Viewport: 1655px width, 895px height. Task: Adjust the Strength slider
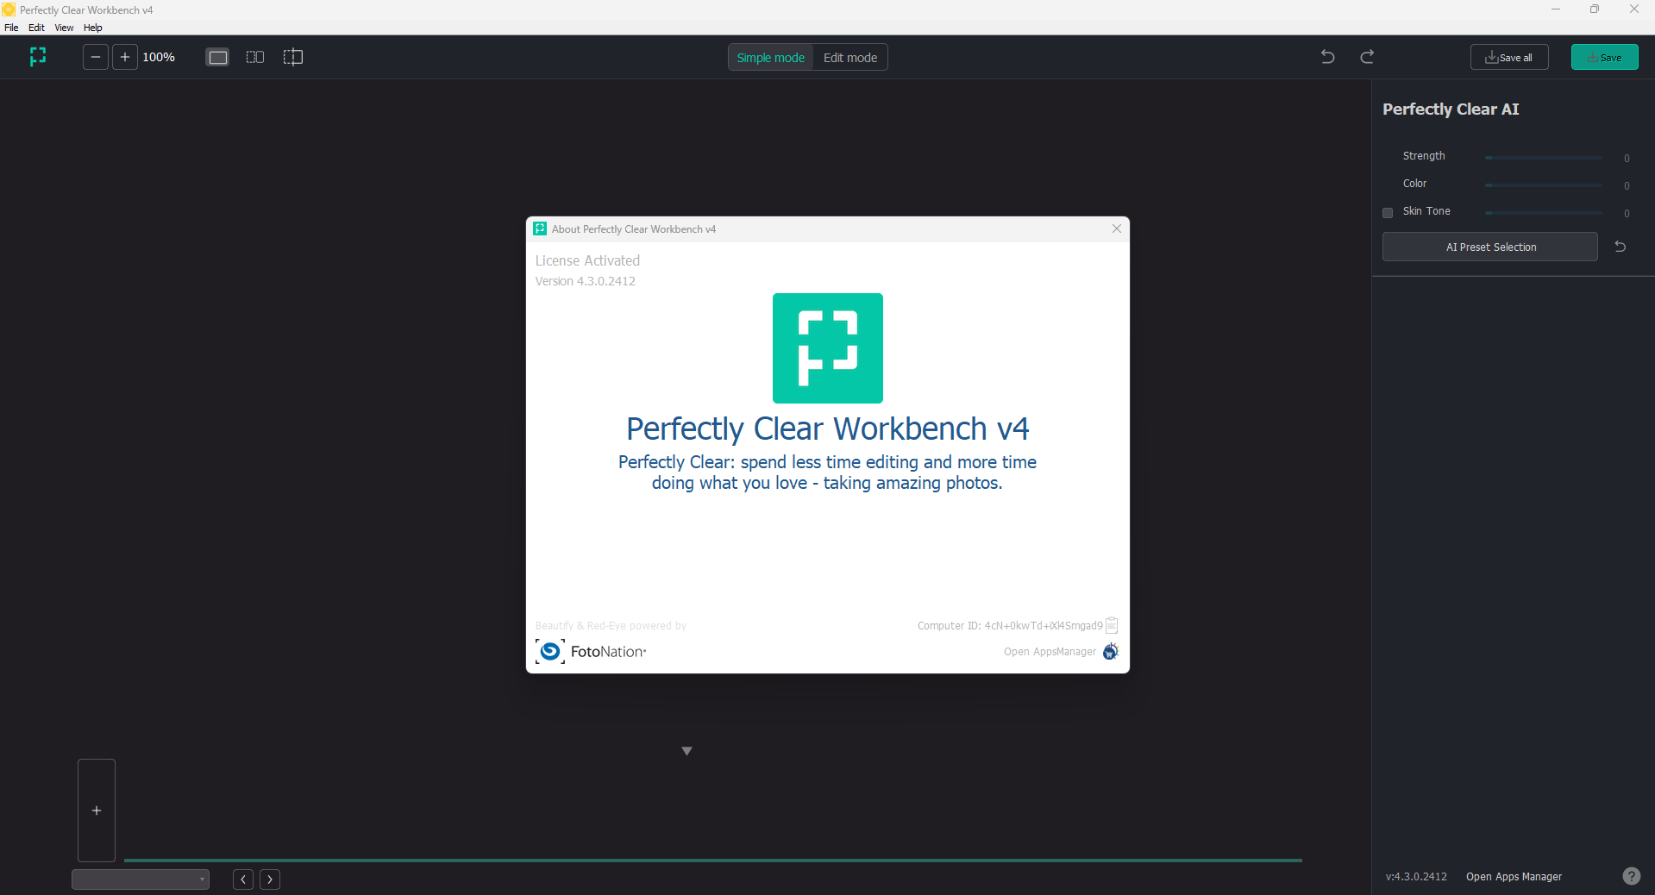pyautogui.click(x=1543, y=158)
